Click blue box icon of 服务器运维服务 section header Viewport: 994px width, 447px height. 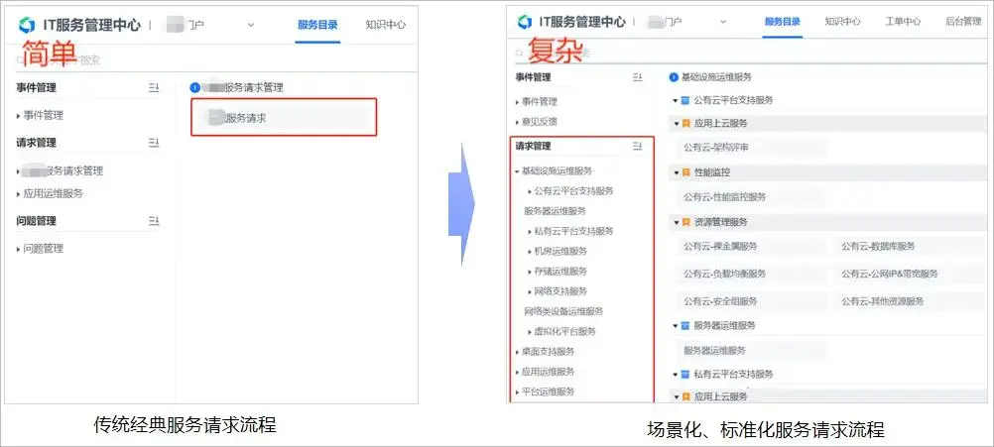[x=685, y=325]
